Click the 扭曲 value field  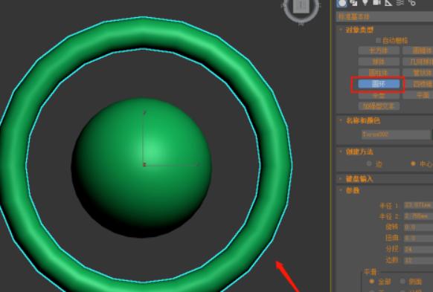[418, 239]
